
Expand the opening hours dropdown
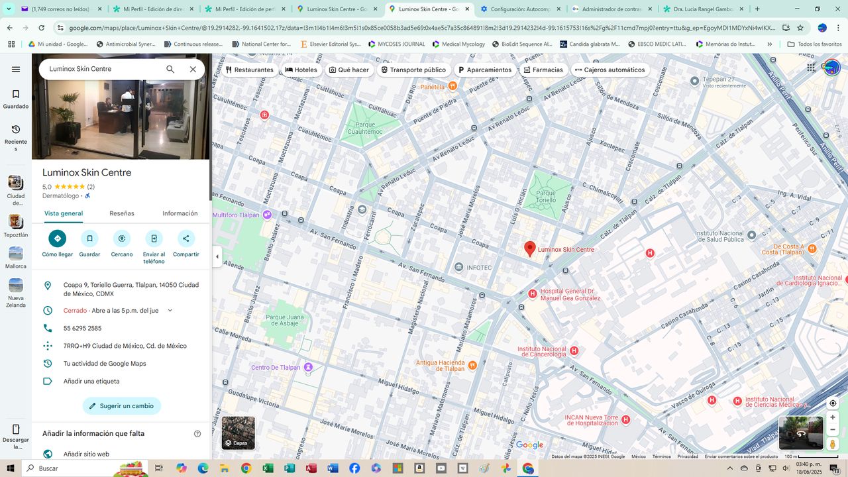(x=170, y=310)
